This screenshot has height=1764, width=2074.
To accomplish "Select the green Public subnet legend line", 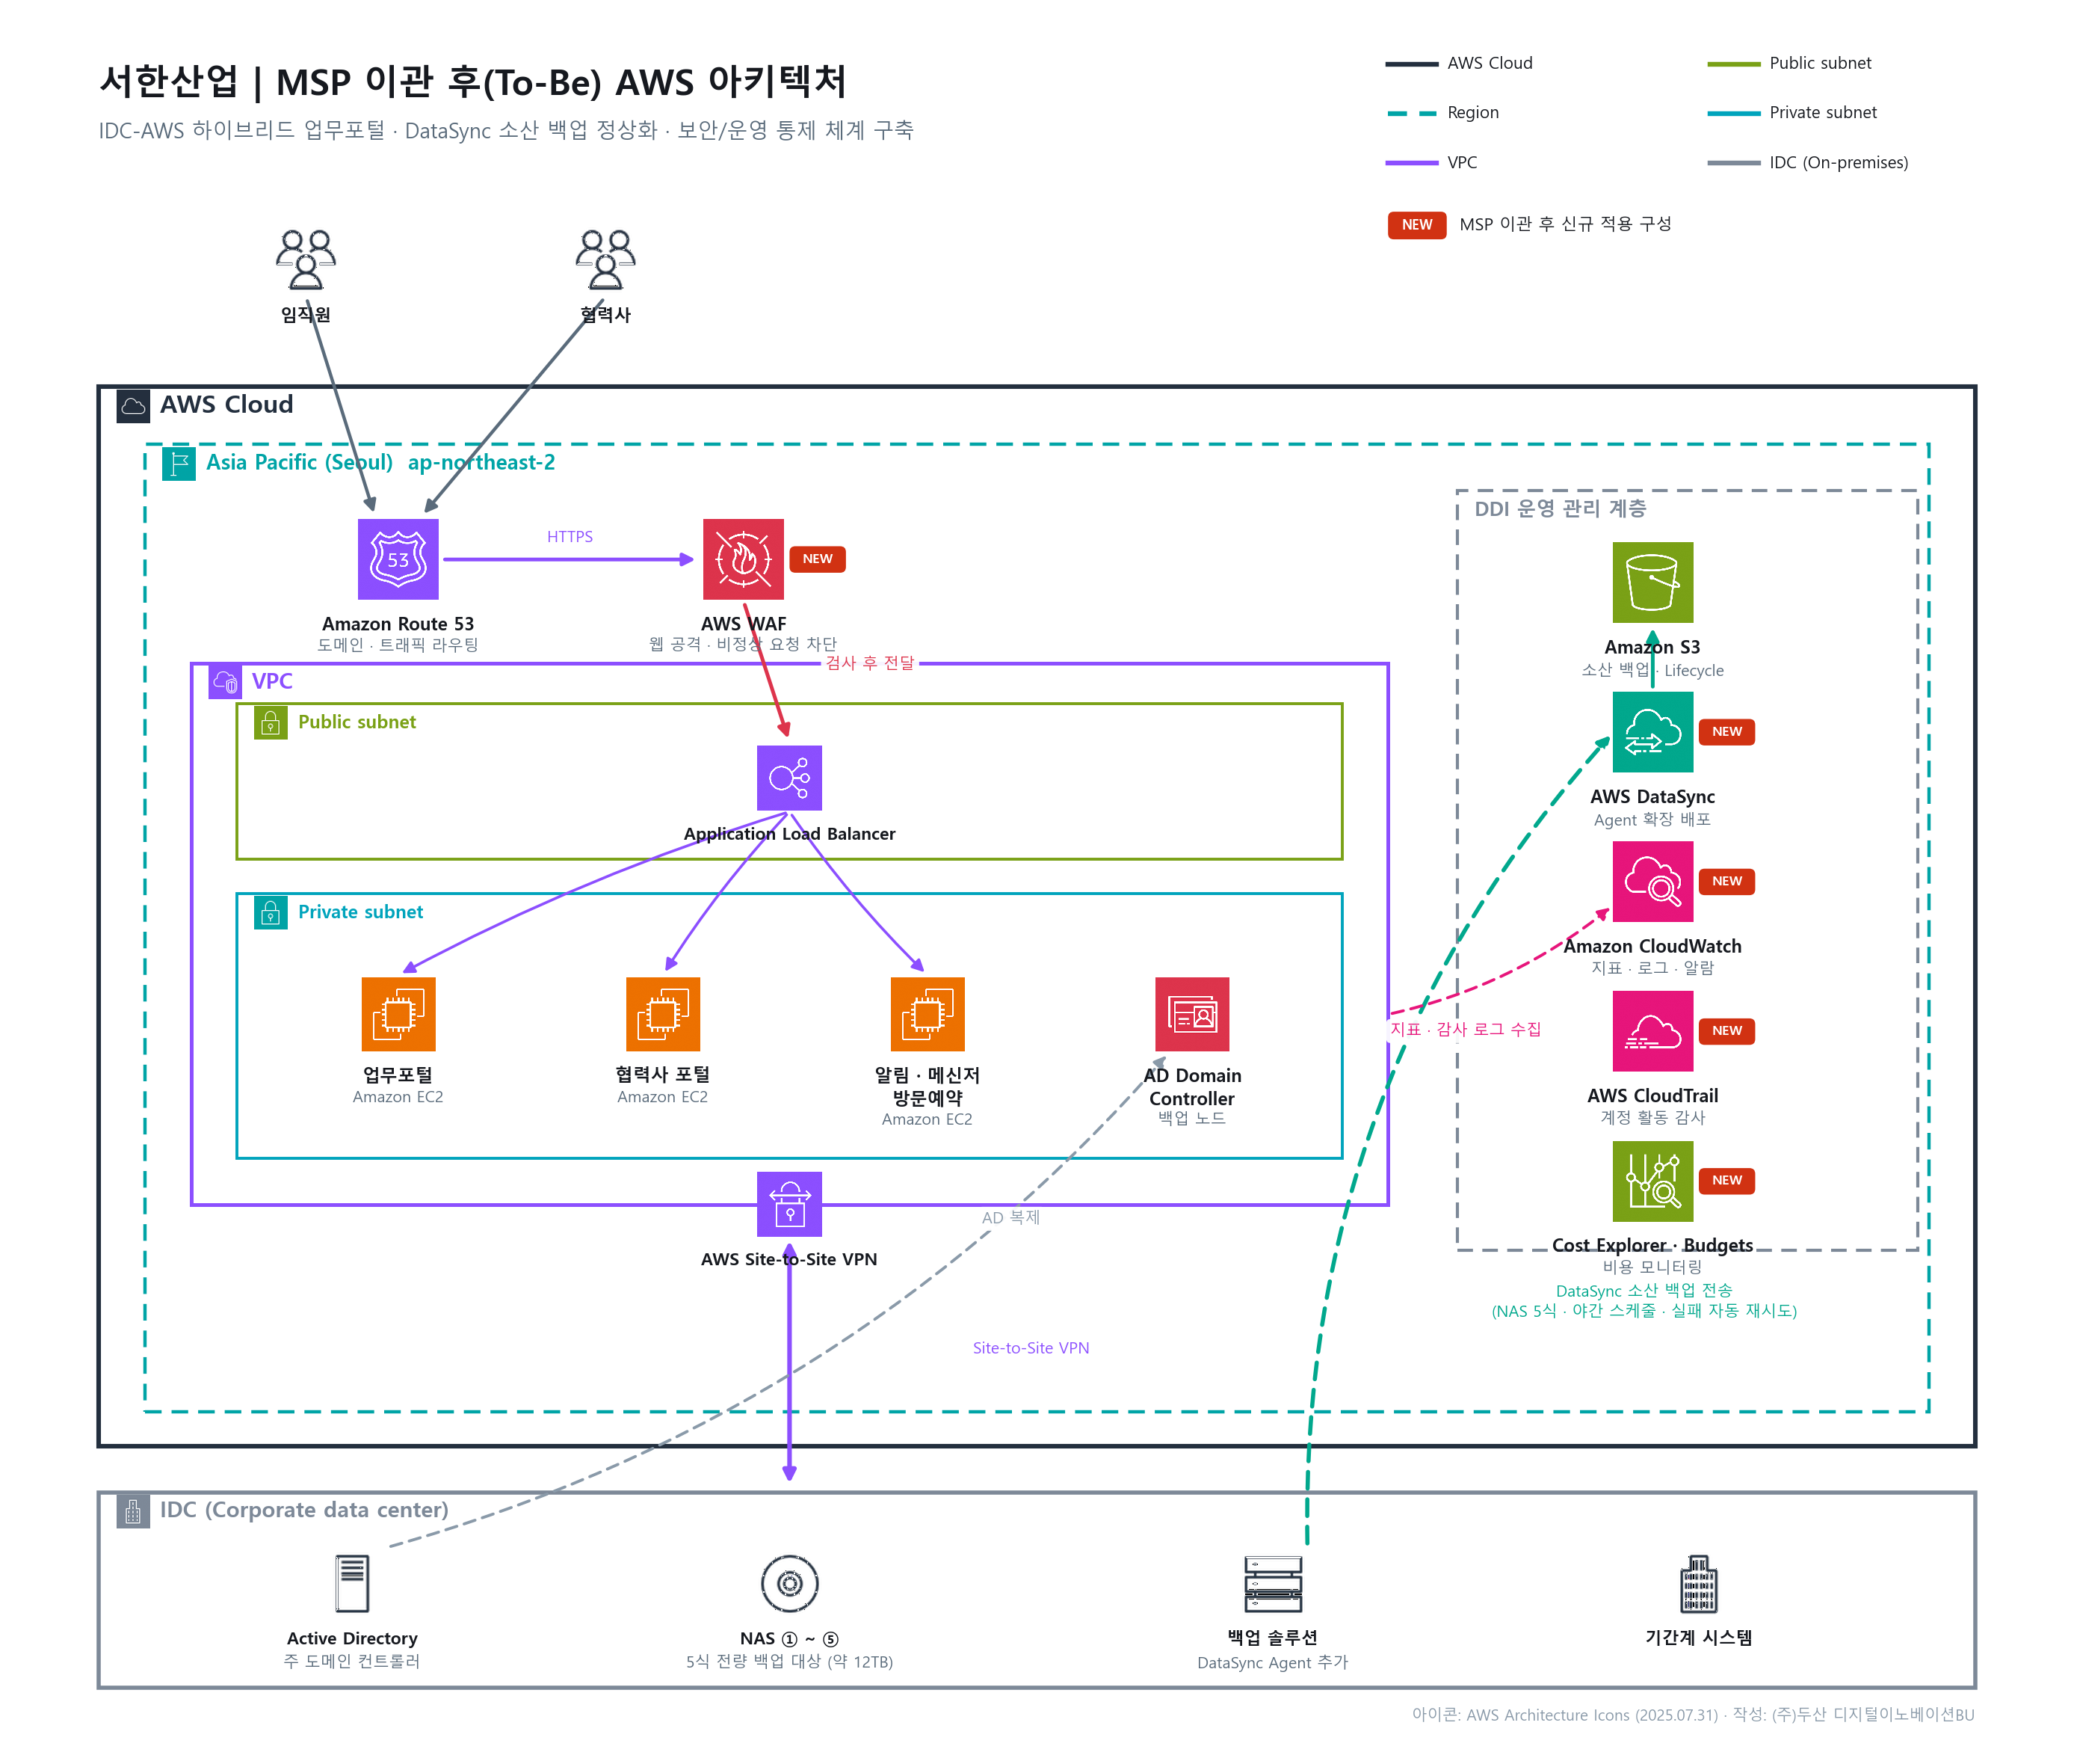I will tap(1733, 64).
